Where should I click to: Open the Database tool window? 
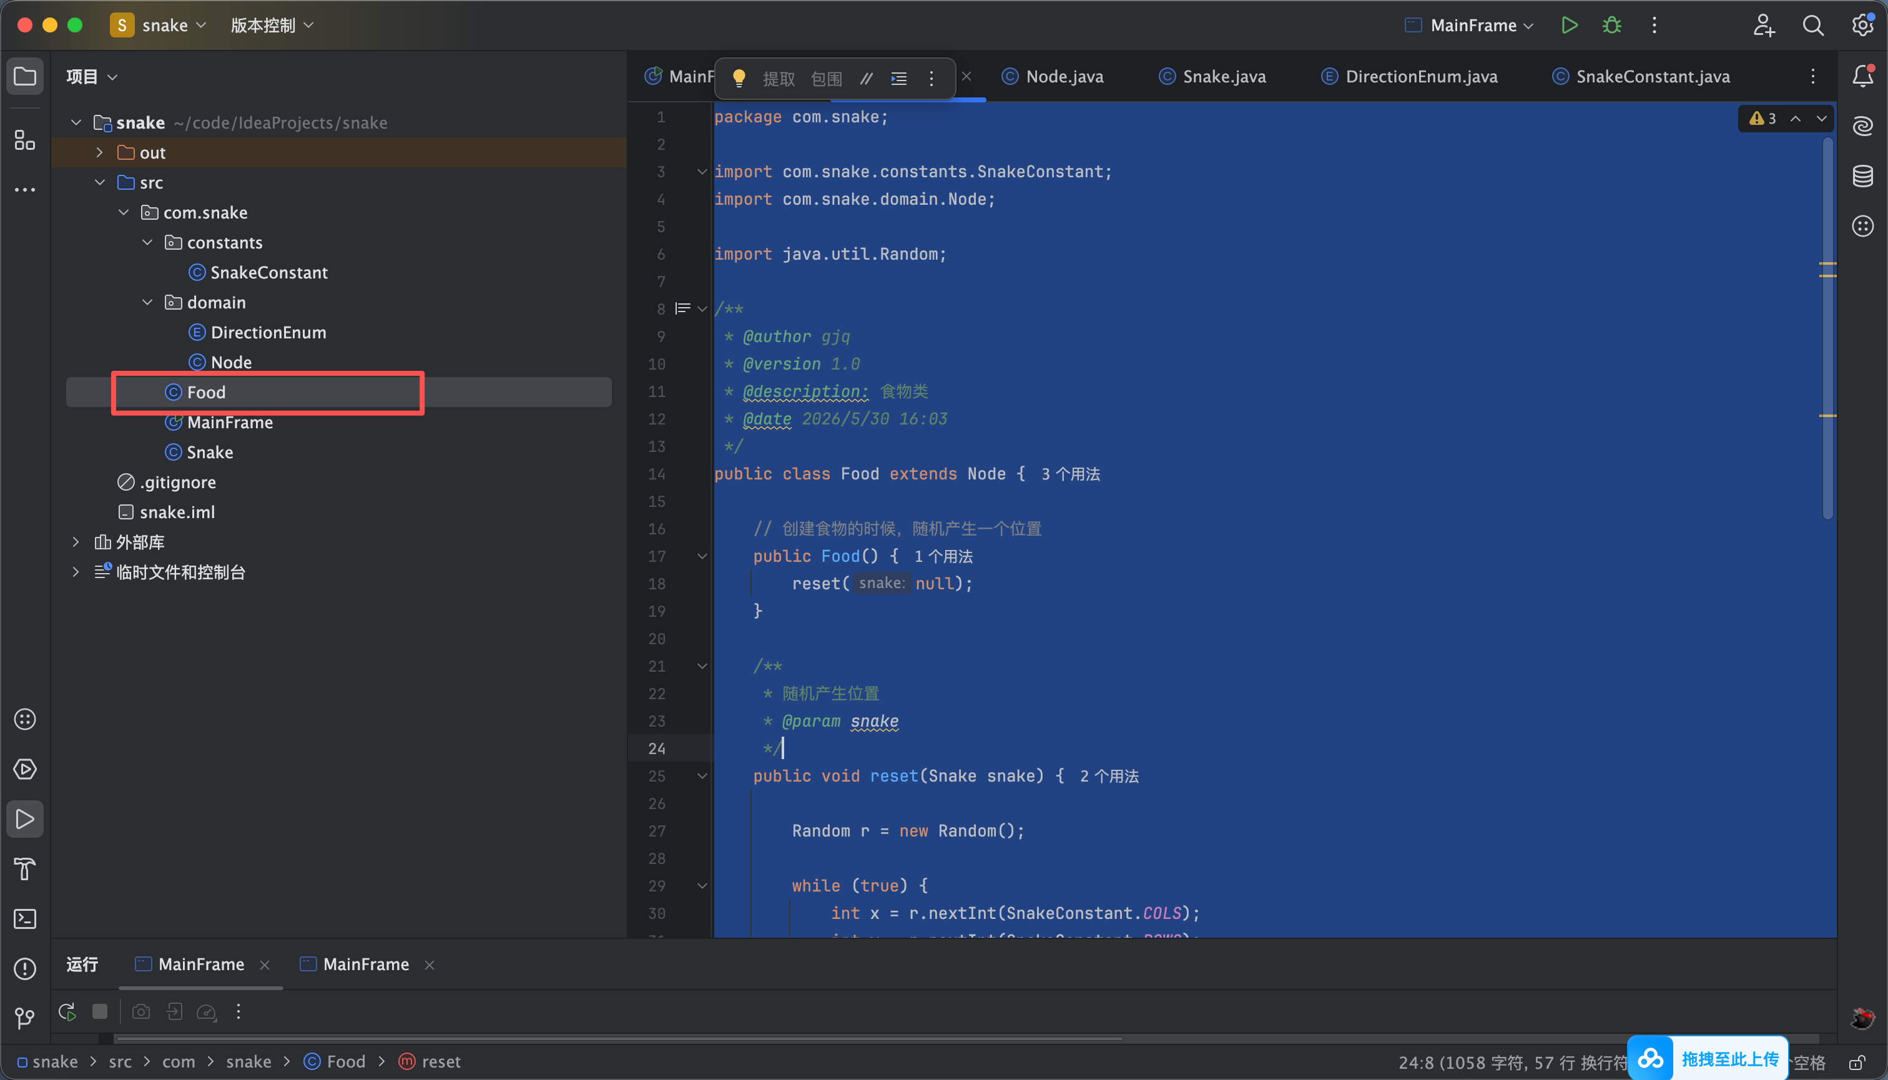pyautogui.click(x=1863, y=176)
